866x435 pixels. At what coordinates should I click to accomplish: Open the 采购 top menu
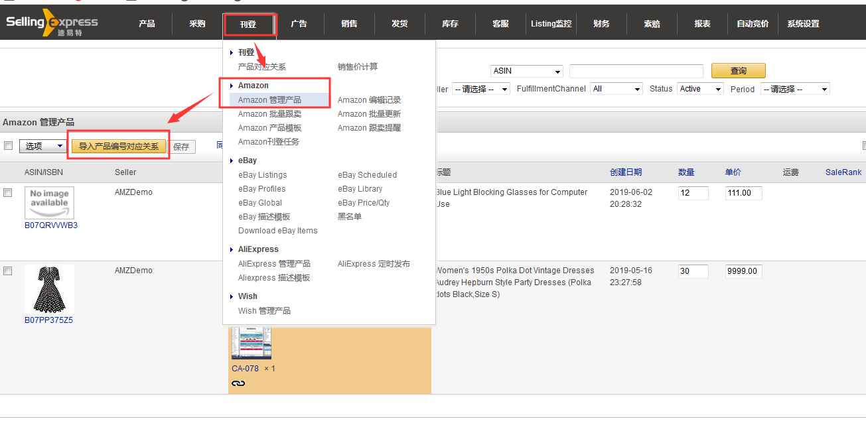[197, 24]
